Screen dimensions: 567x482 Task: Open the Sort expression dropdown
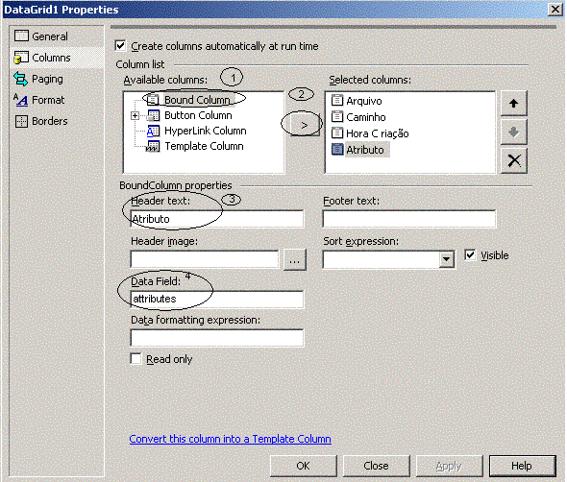(x=447, y=259)
